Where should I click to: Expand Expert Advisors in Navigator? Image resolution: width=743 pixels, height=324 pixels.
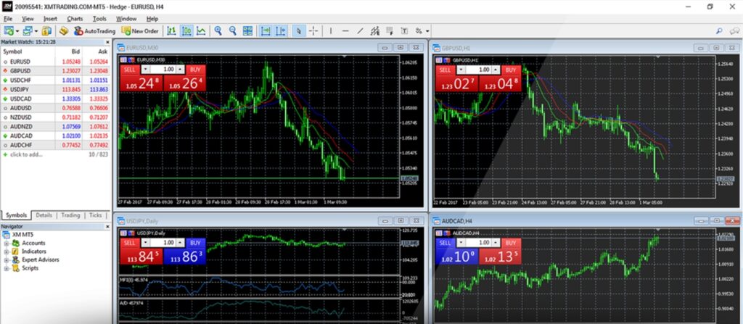click(6, 259)
